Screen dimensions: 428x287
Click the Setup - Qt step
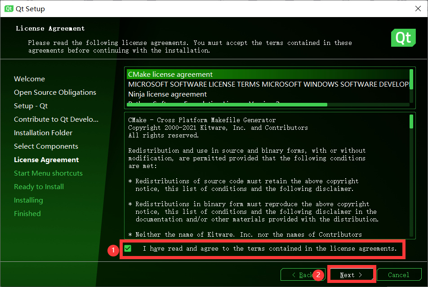click(31, 106)
